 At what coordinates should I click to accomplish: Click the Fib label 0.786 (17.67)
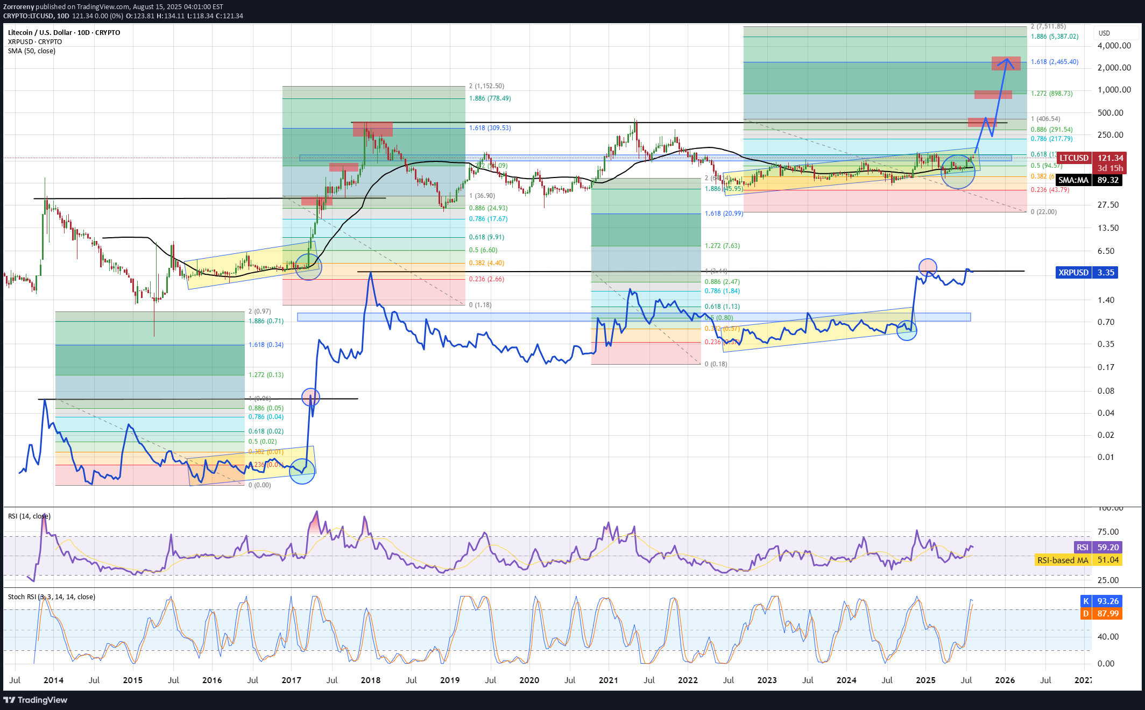click(x=489, y=219)
